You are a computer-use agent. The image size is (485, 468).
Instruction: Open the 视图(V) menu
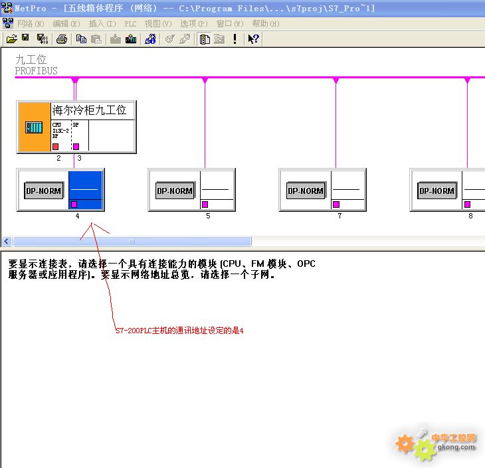click(157, 24)
